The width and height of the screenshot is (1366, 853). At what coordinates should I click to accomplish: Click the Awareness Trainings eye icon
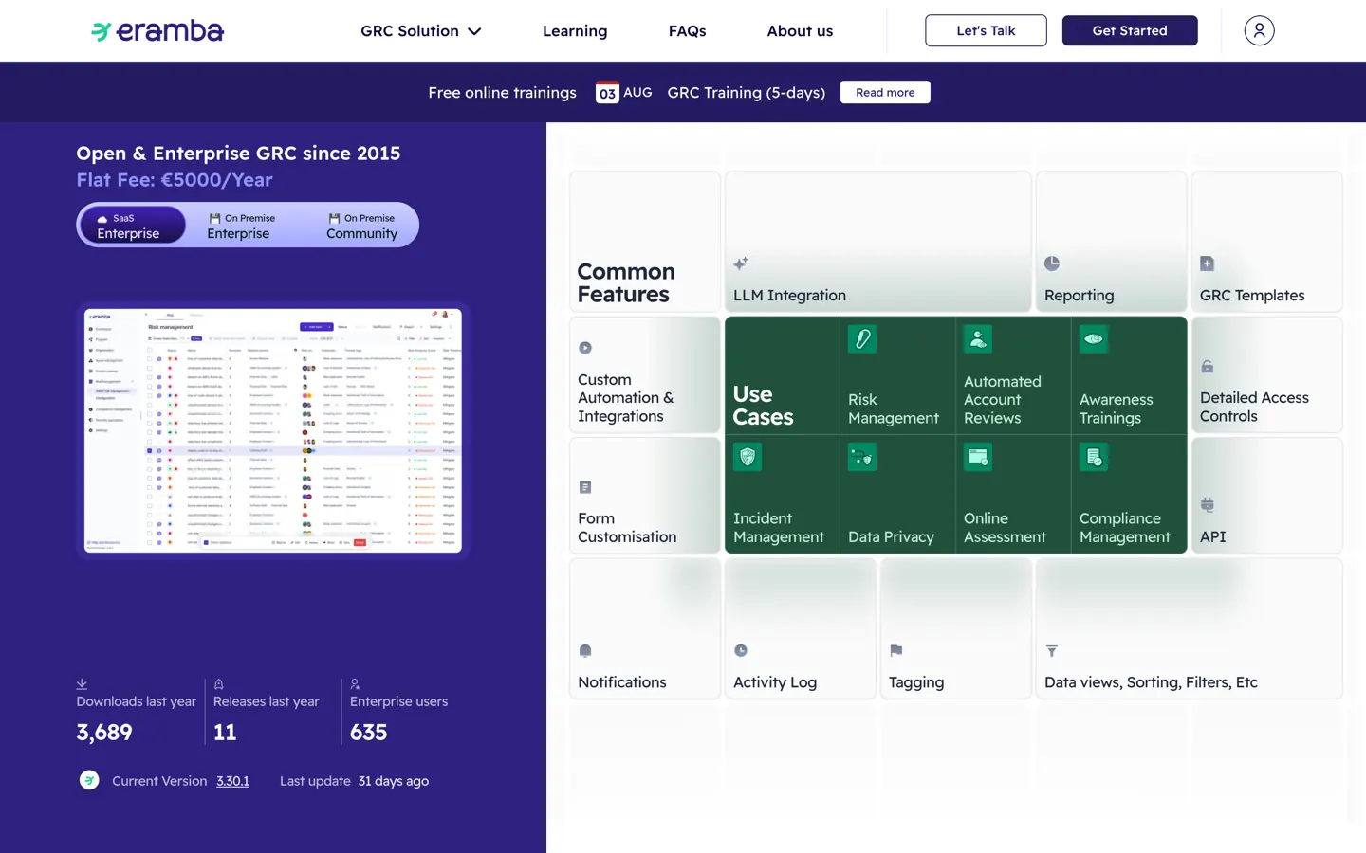pyautogui.click(x=1094, y=339)
